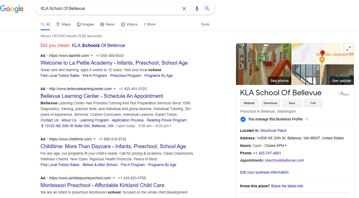Open Welcome to La Petite Academy result

click(114, 63)
